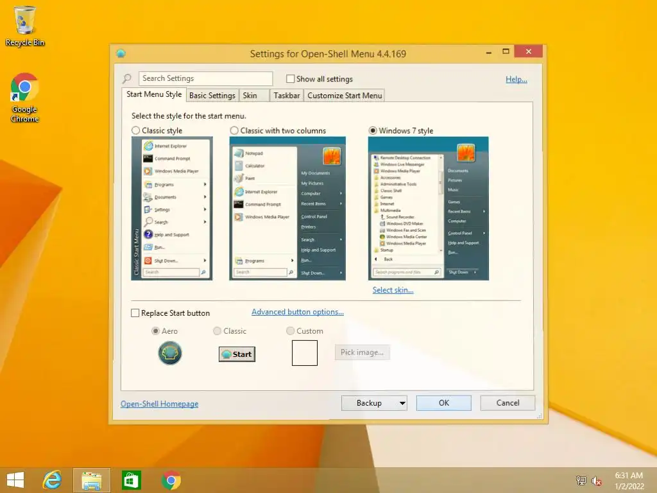Click the Classic Start button image
The height and width of the screenshot is (493, 657).
[237, 354]
